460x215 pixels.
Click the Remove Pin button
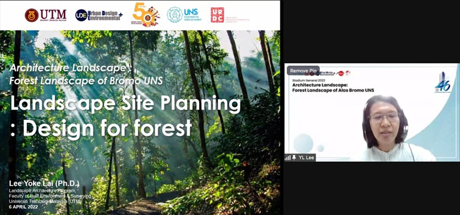coord(303,71)
